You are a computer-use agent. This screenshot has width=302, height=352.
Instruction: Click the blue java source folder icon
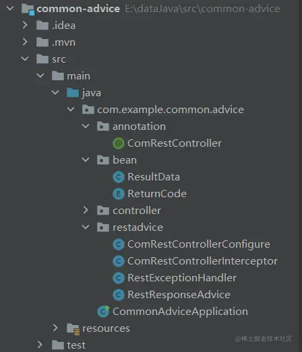pos(73,92)
